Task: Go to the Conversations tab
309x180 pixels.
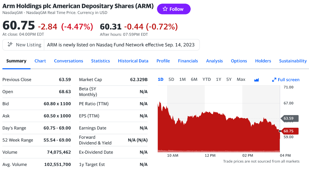Action: (68, 61)
